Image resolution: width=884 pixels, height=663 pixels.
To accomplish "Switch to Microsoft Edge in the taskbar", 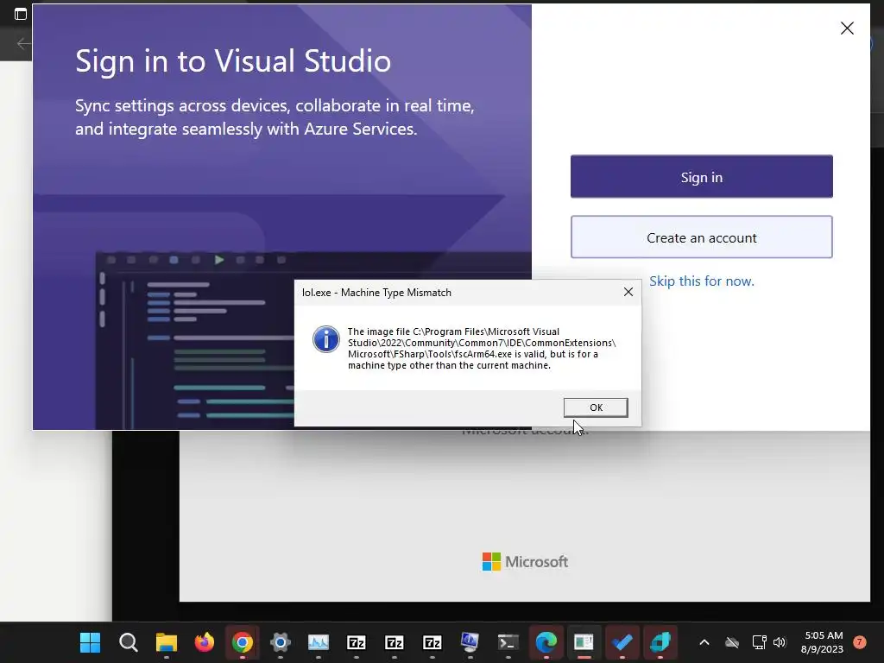I will click(x=546, y=641).
